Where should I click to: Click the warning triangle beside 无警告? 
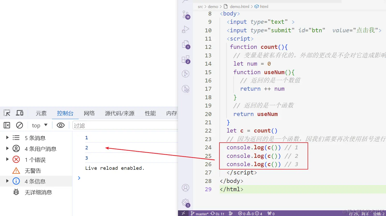point(16,171)
